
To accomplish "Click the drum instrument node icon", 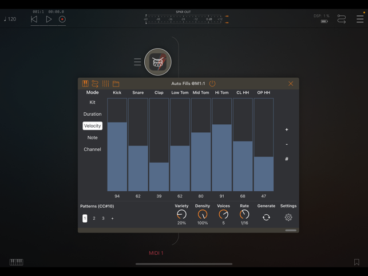I will pos(157,62).
